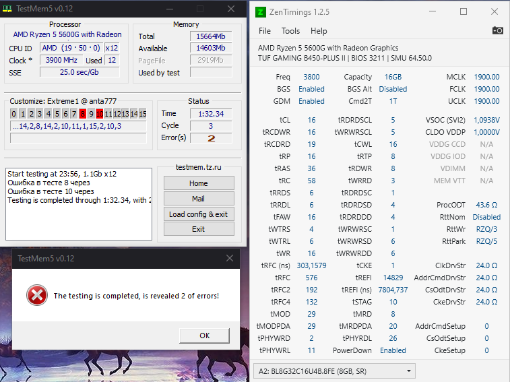
Task: Click the CLDO VDDP value 1,0000V
Action: click(x=486, y=132)
